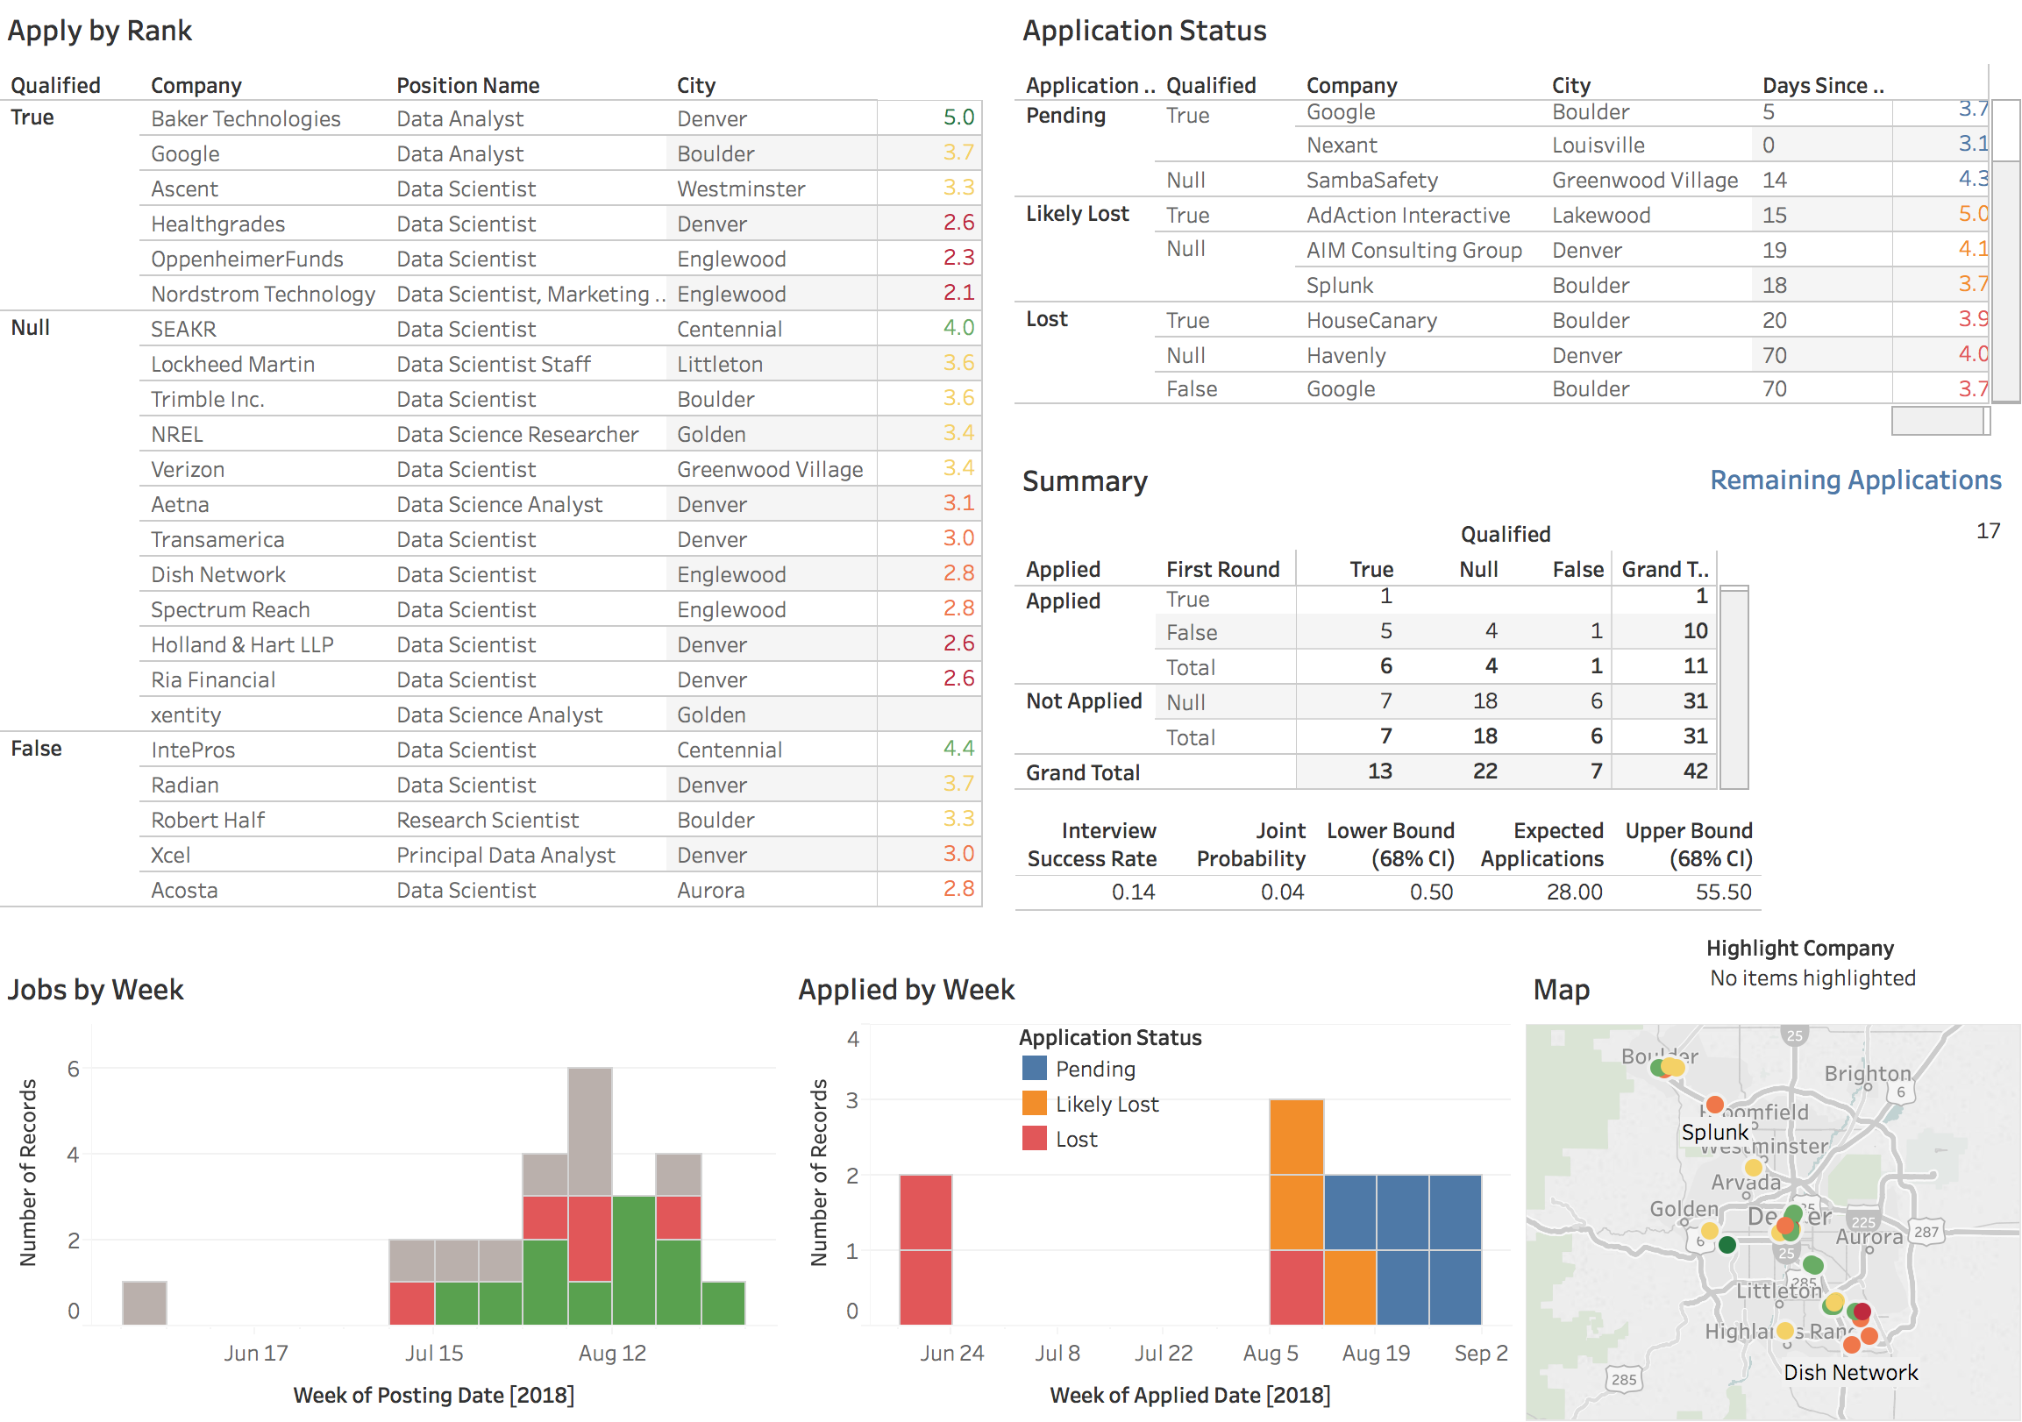Click the Summary table vertical scrollbar
This screenshot has height=1422, width=2022.
point(1734,686)
